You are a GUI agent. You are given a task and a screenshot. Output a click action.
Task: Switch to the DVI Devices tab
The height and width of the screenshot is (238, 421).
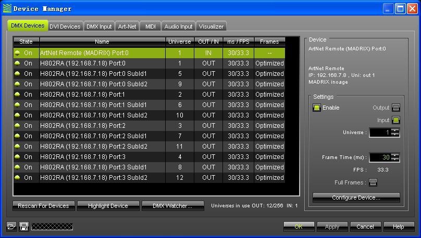pyautogui.click(x=65, y=27)
